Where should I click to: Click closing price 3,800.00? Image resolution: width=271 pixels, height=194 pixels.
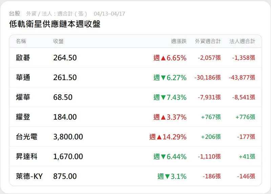[x=68, y=137]
